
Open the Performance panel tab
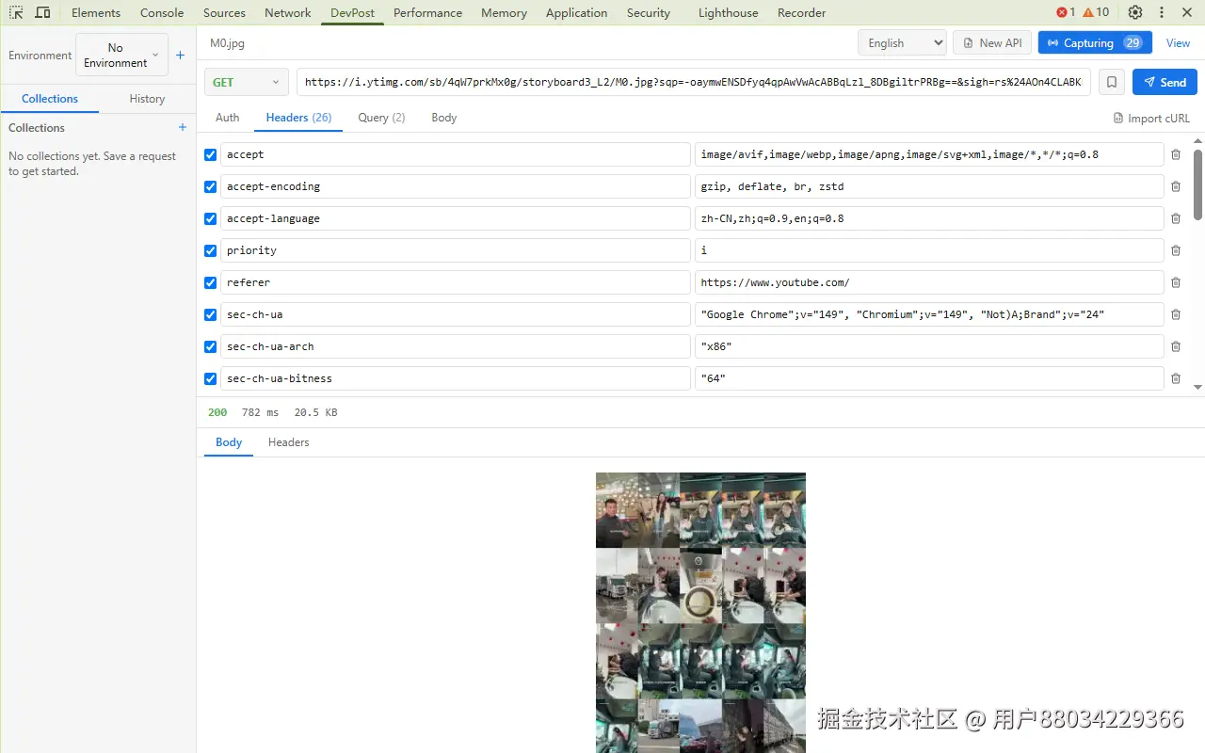point(427,12)
